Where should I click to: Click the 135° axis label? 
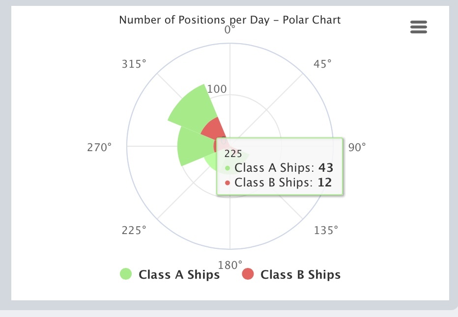tap(326, 230)
